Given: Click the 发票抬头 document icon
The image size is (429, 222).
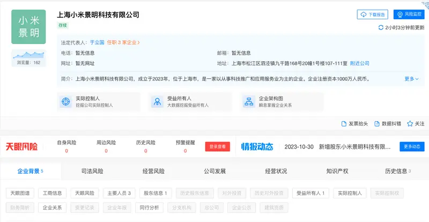Looking at the screenshot, I should coord(344,124).
